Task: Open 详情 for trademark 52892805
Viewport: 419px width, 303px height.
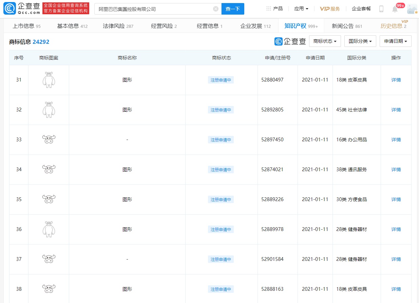Action: [x=396, y=110]
